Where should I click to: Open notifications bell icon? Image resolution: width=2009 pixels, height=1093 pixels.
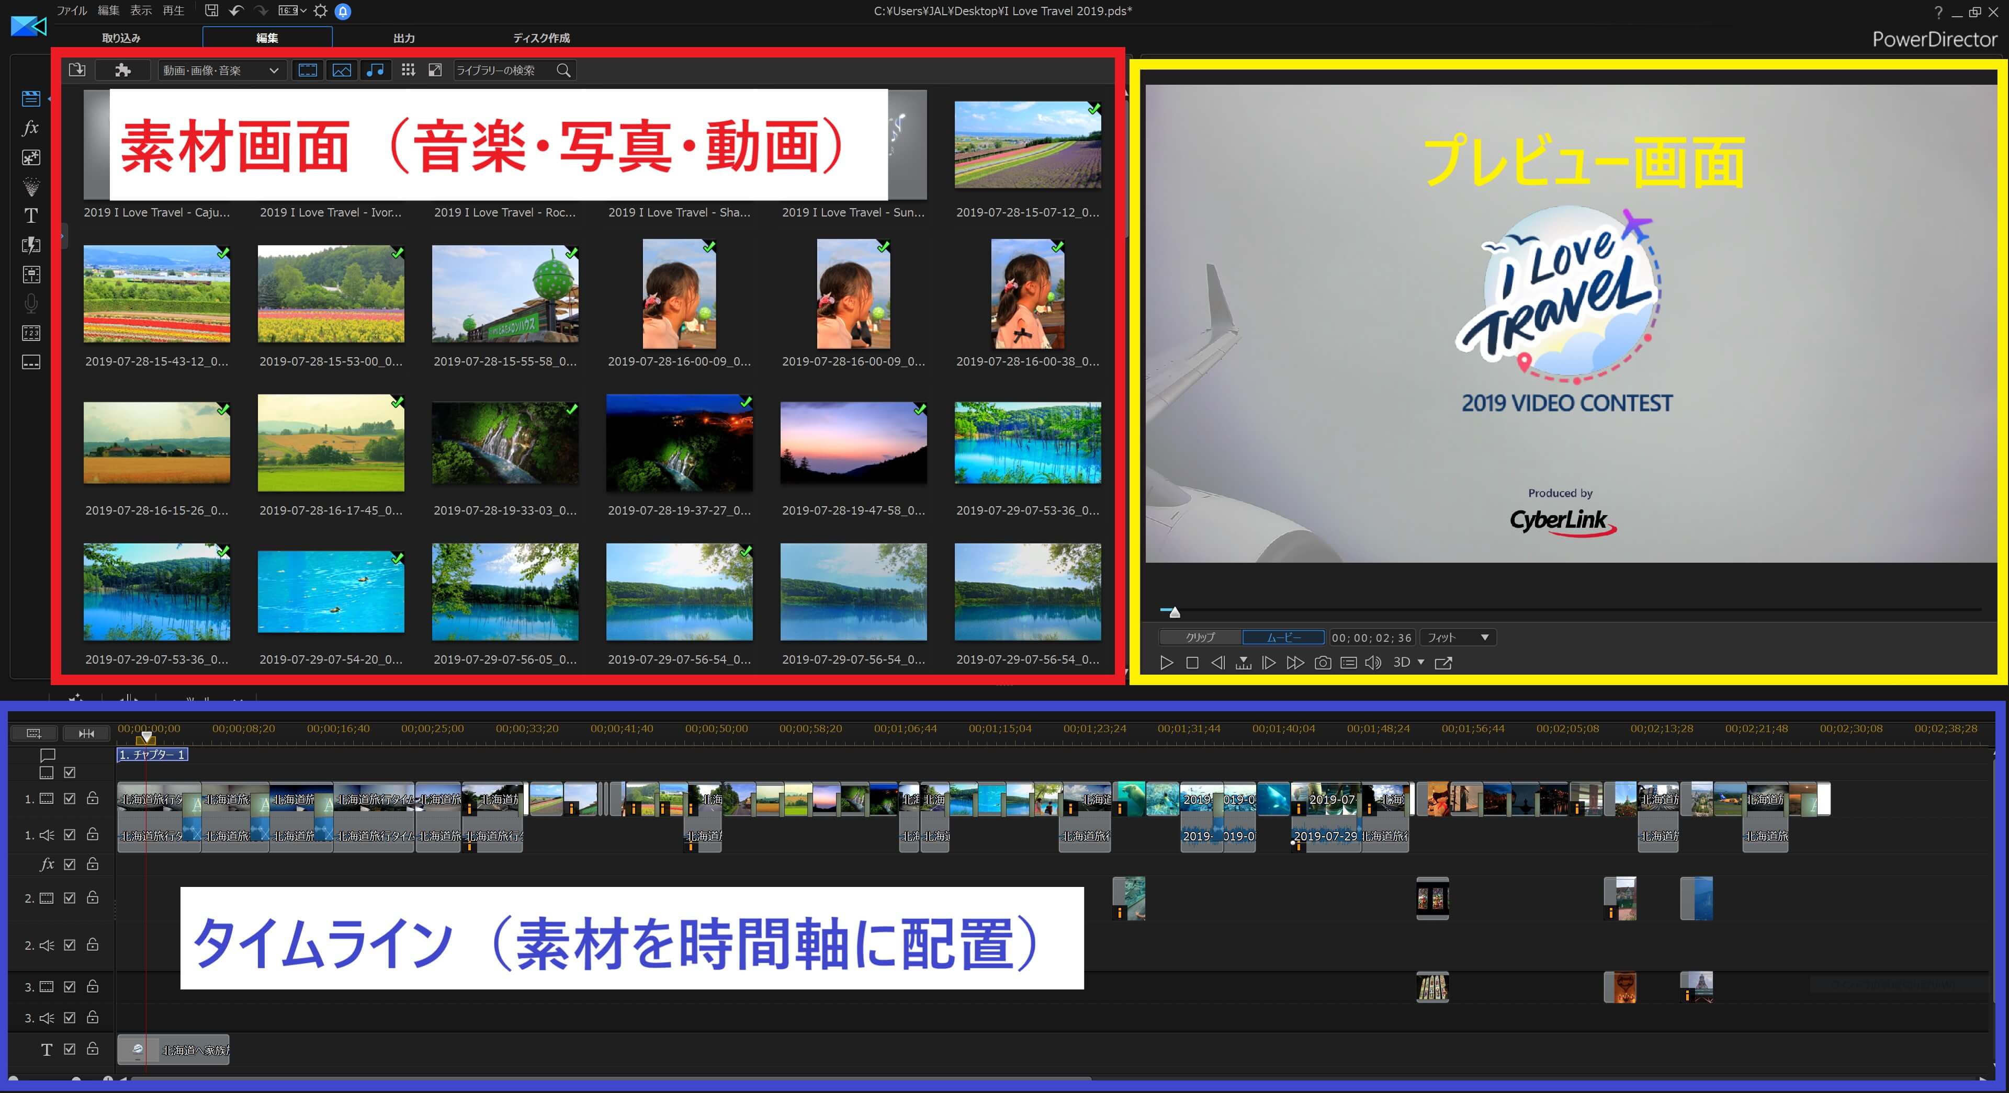point(342,11)
